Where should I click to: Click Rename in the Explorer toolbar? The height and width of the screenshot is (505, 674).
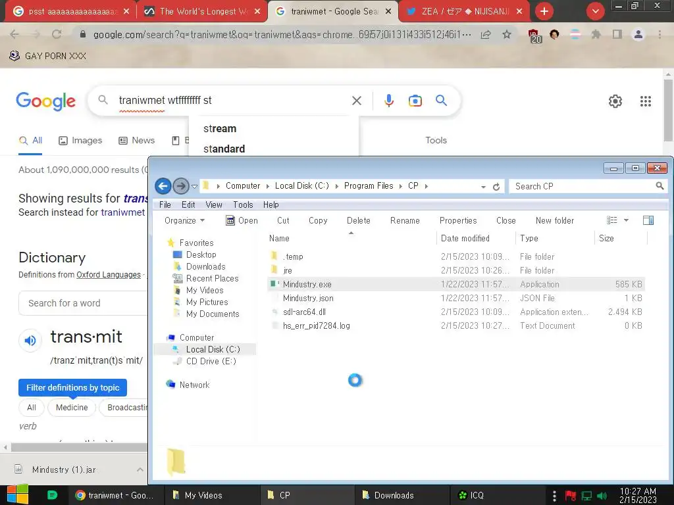pos(405,220)
